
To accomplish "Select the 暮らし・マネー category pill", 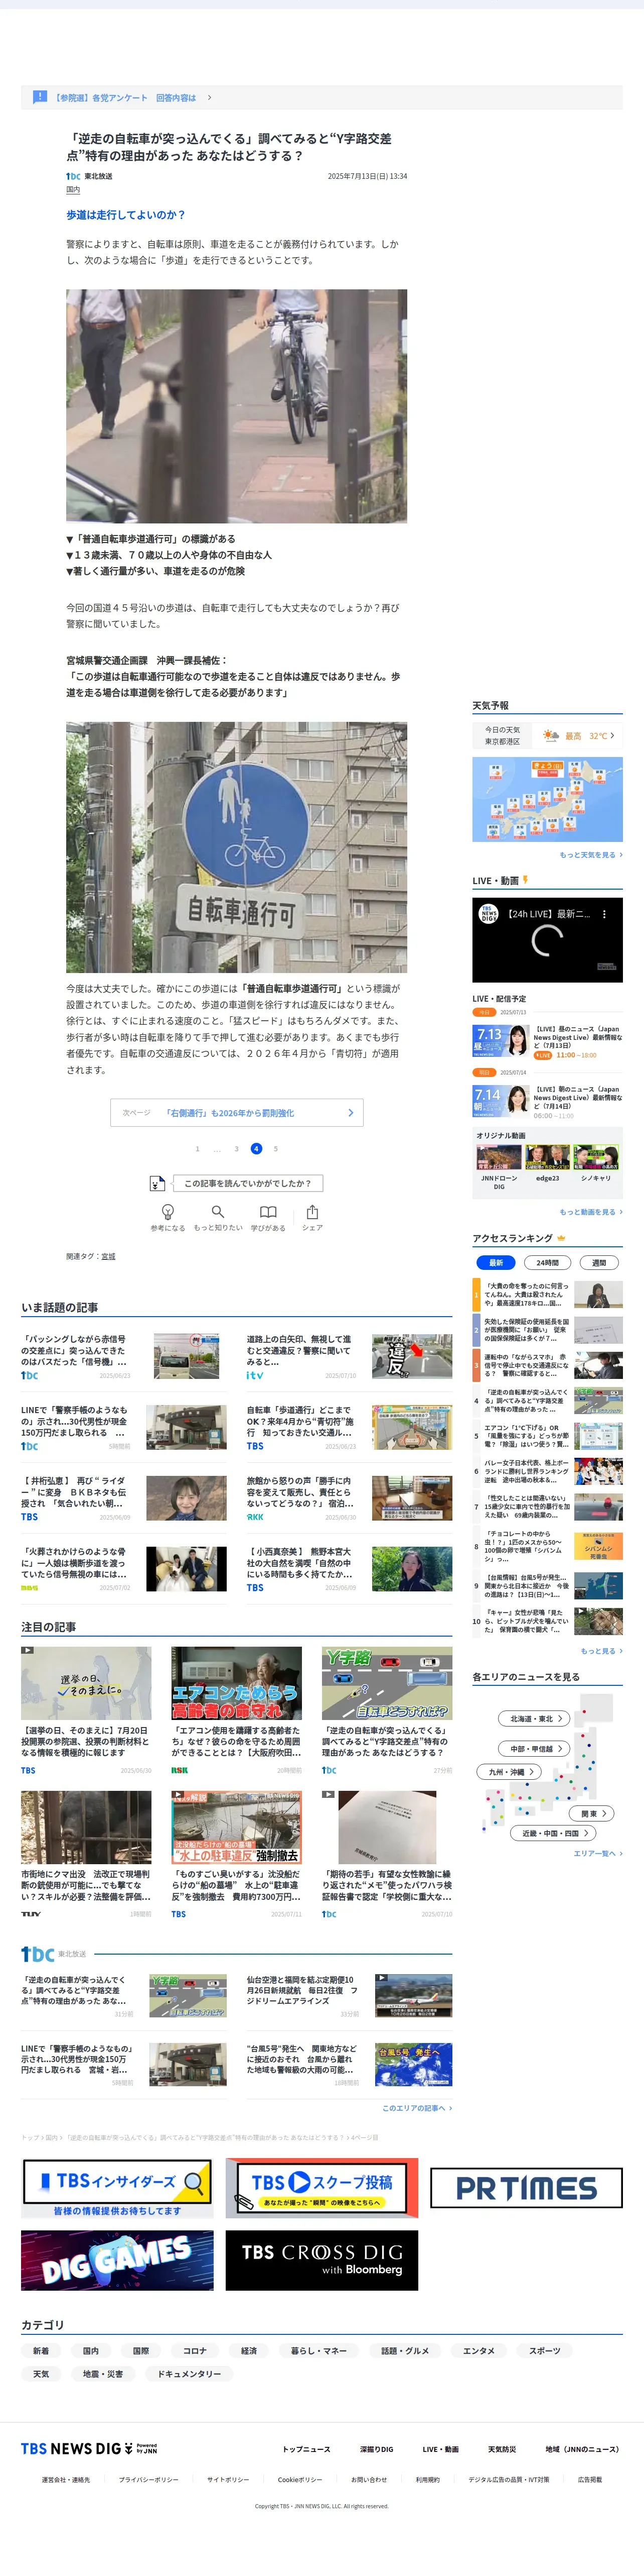I will (318, 2350).
